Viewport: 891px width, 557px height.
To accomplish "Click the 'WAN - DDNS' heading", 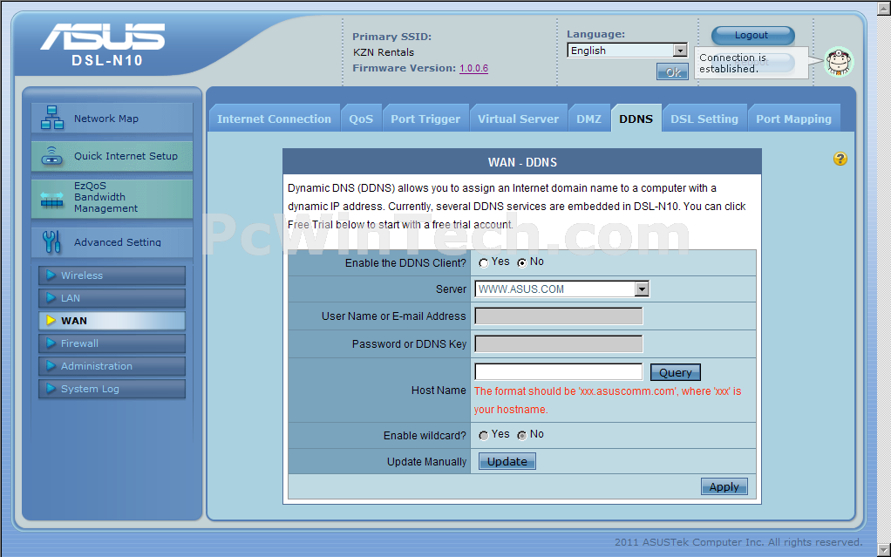I will [522, 162].
